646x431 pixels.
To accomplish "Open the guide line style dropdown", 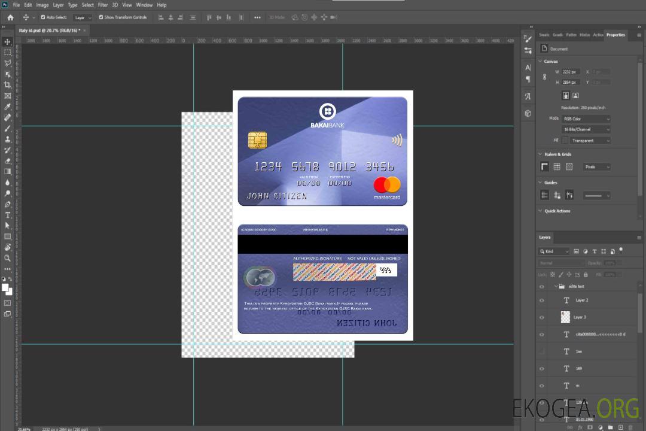I will (x=597, y=196).
